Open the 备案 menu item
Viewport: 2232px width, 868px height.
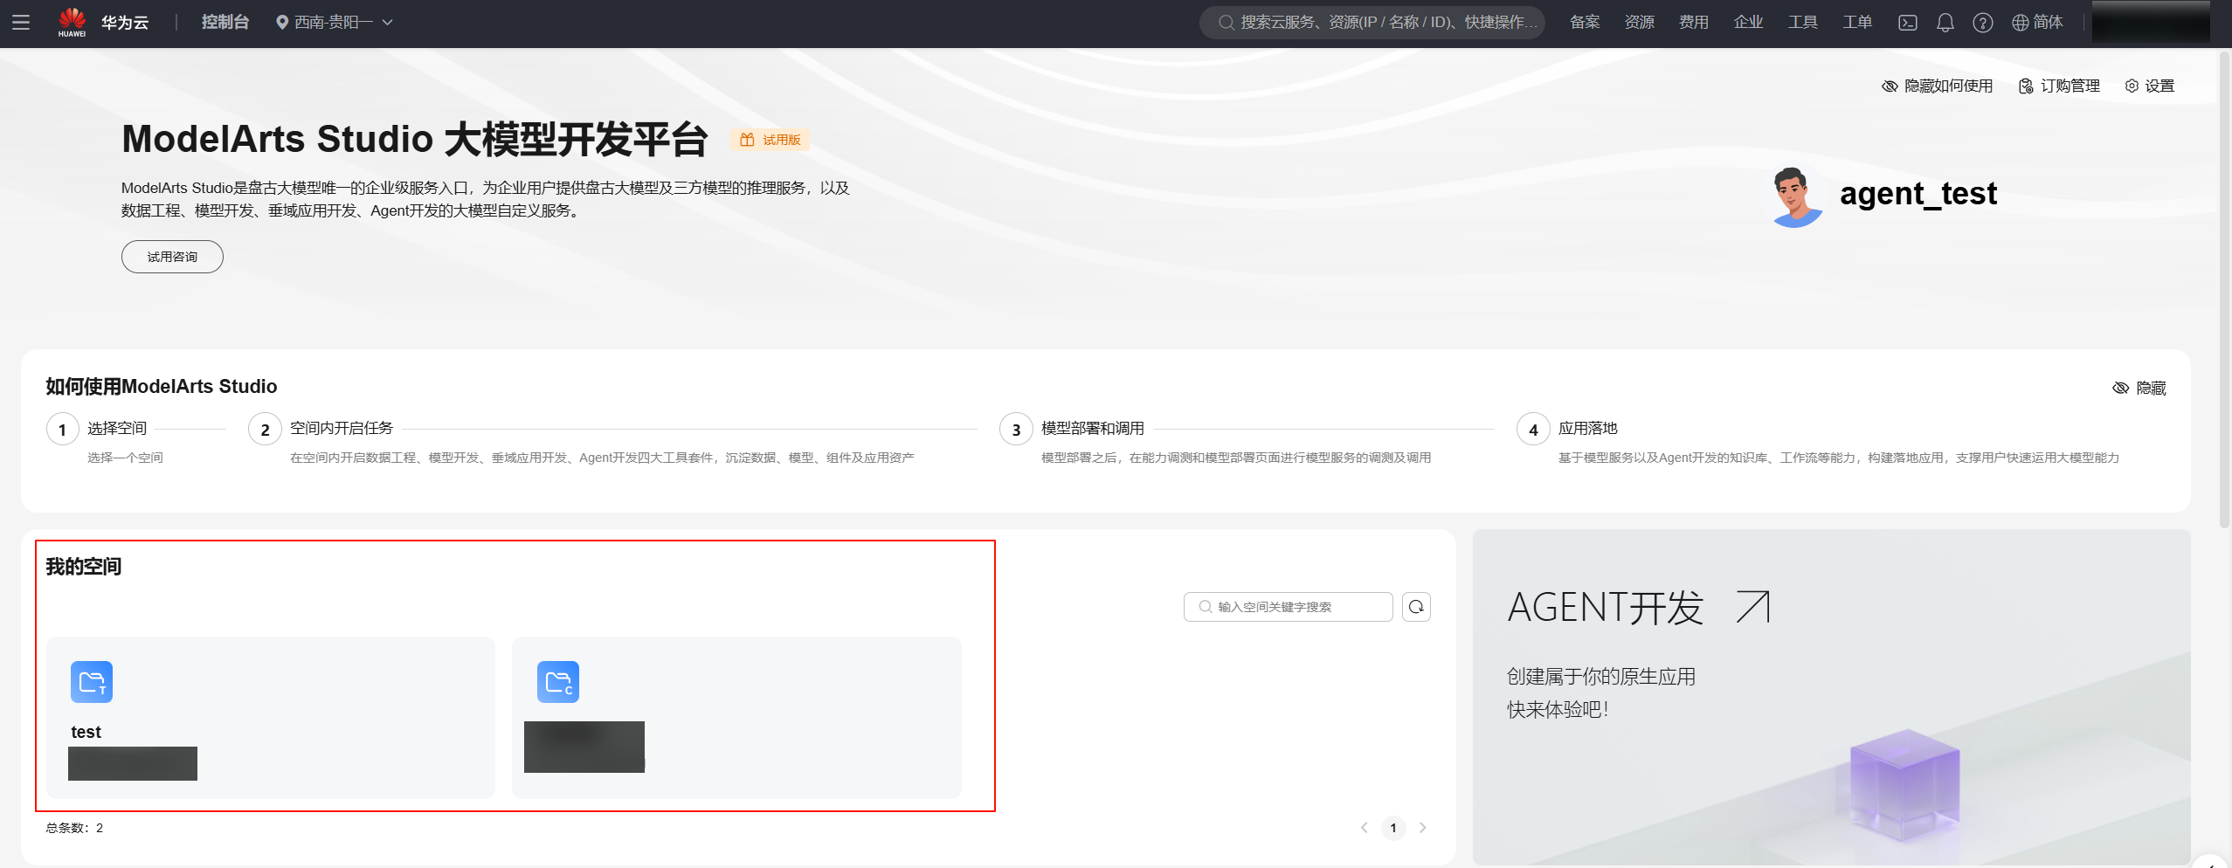point(1585,23)
